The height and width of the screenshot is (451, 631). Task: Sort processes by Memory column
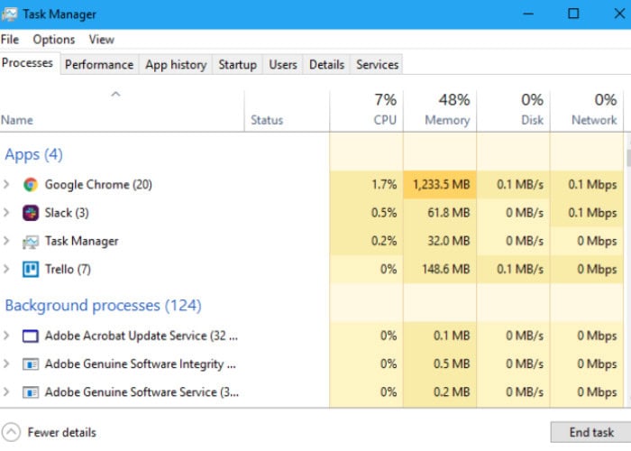point(447,109)
